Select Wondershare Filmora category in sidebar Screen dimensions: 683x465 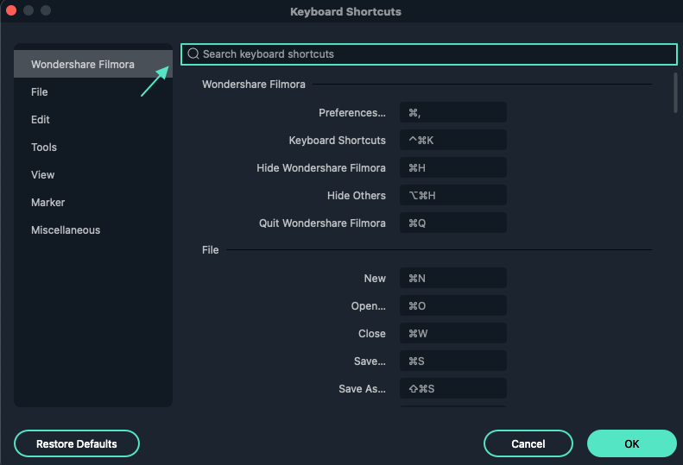[83, 65]
